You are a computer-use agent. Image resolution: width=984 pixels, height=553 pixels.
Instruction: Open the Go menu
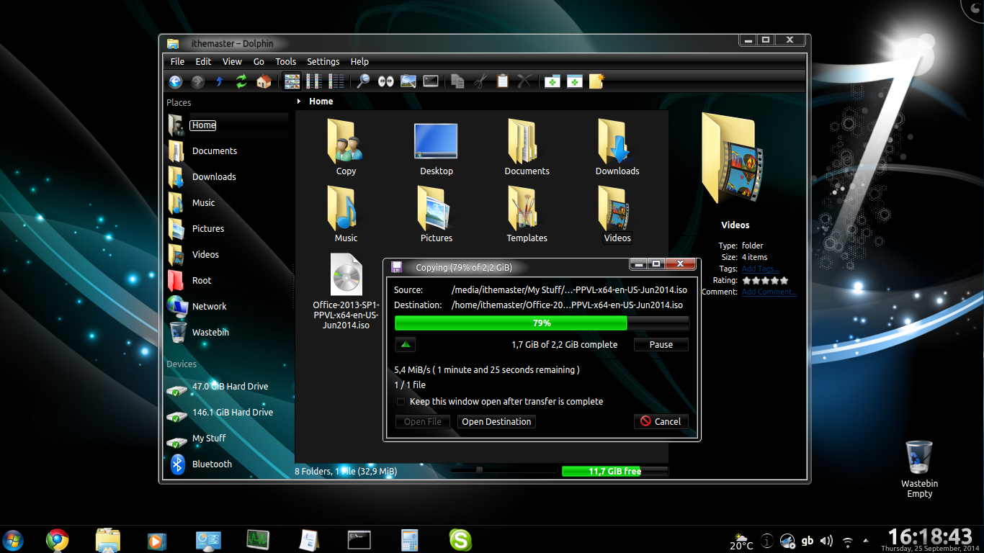(x=259, y=61)
